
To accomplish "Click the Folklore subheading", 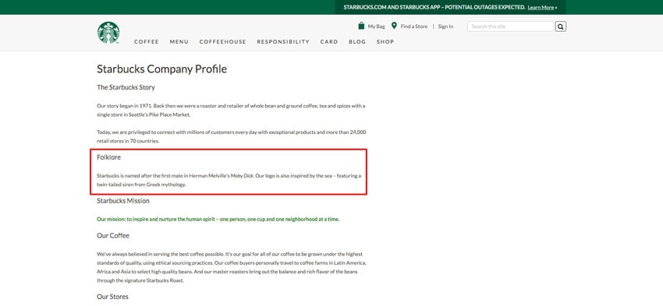I will pos(108,157).
